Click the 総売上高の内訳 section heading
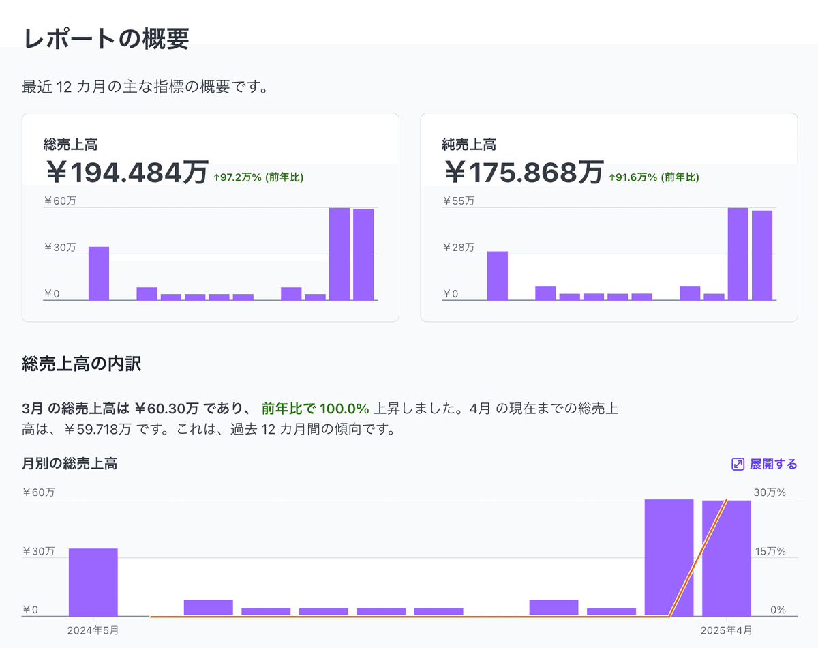This screenshot has width=818, height=648. point(82,364)
